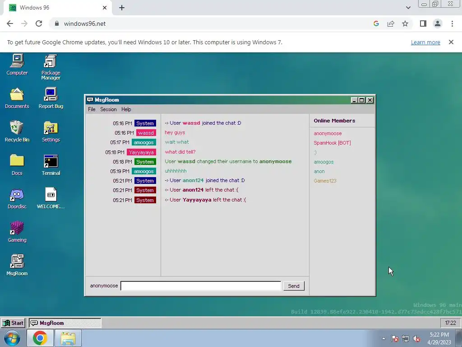This screenshot has width=462, height=347.
Task: Open the Help menu in MsgRoom
Action: tap(126, 109)
